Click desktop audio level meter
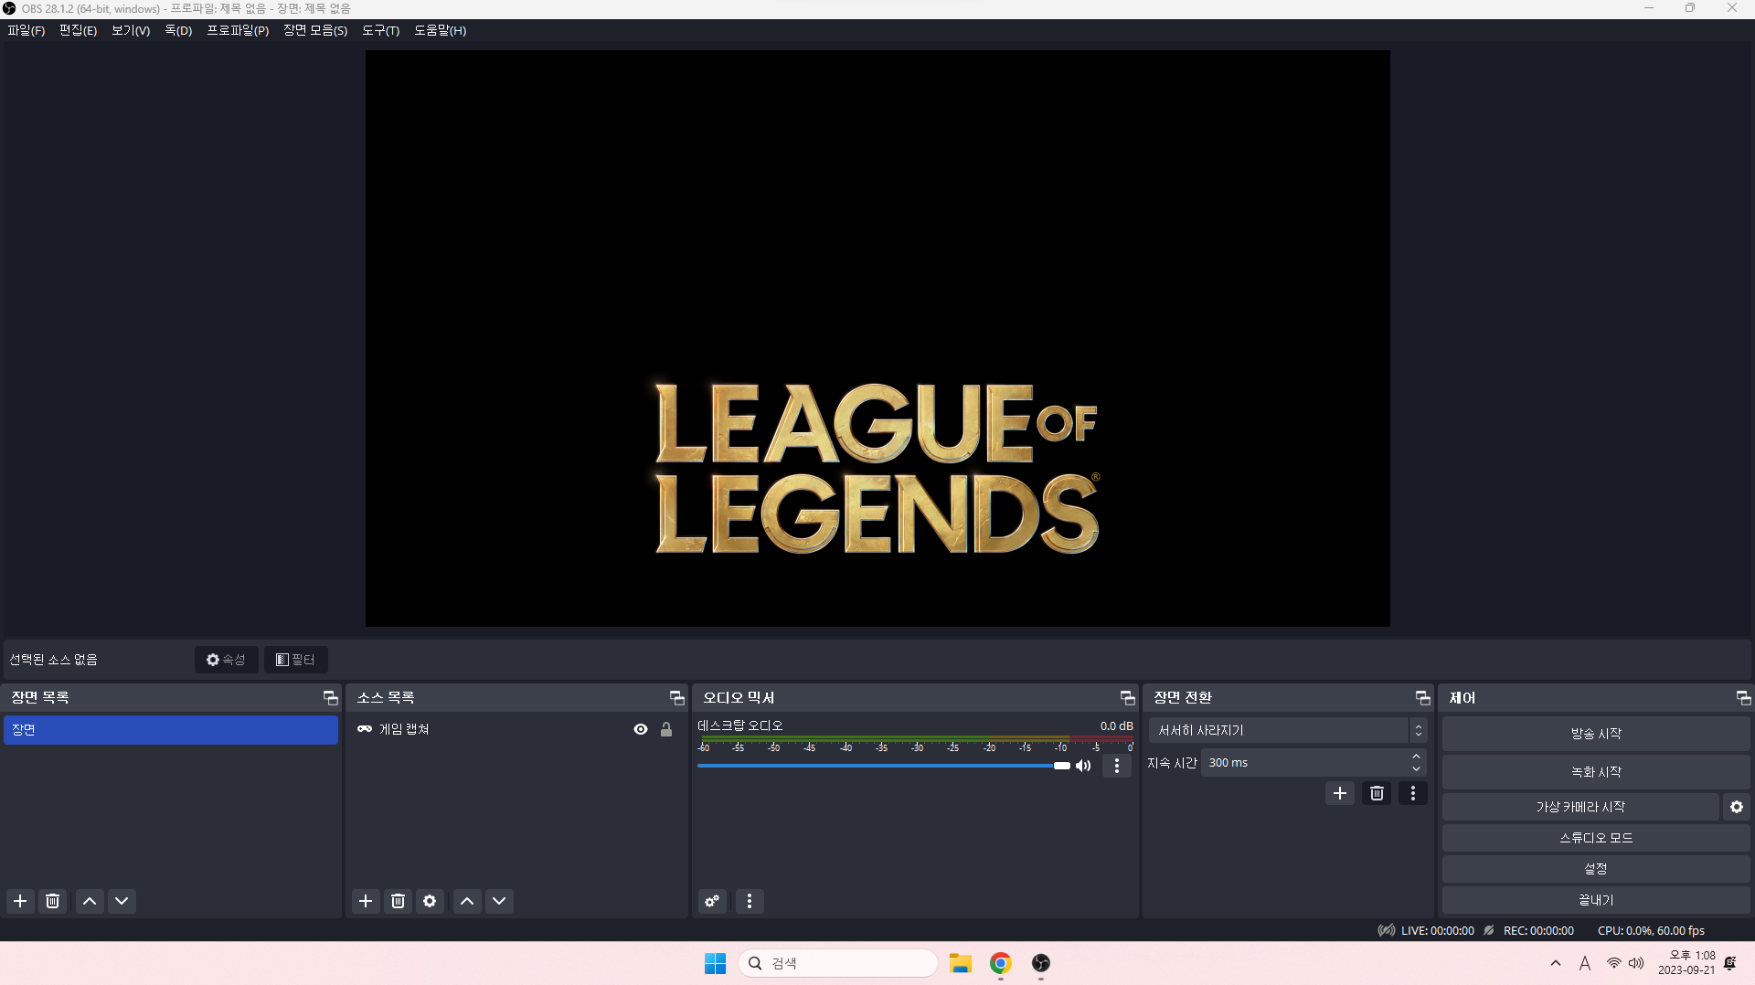Viewport: 1755px width, 985px height. (916, 740)
